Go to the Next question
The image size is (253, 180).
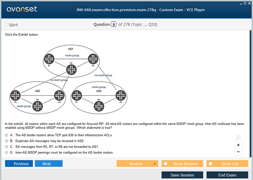tap(49, 163)
